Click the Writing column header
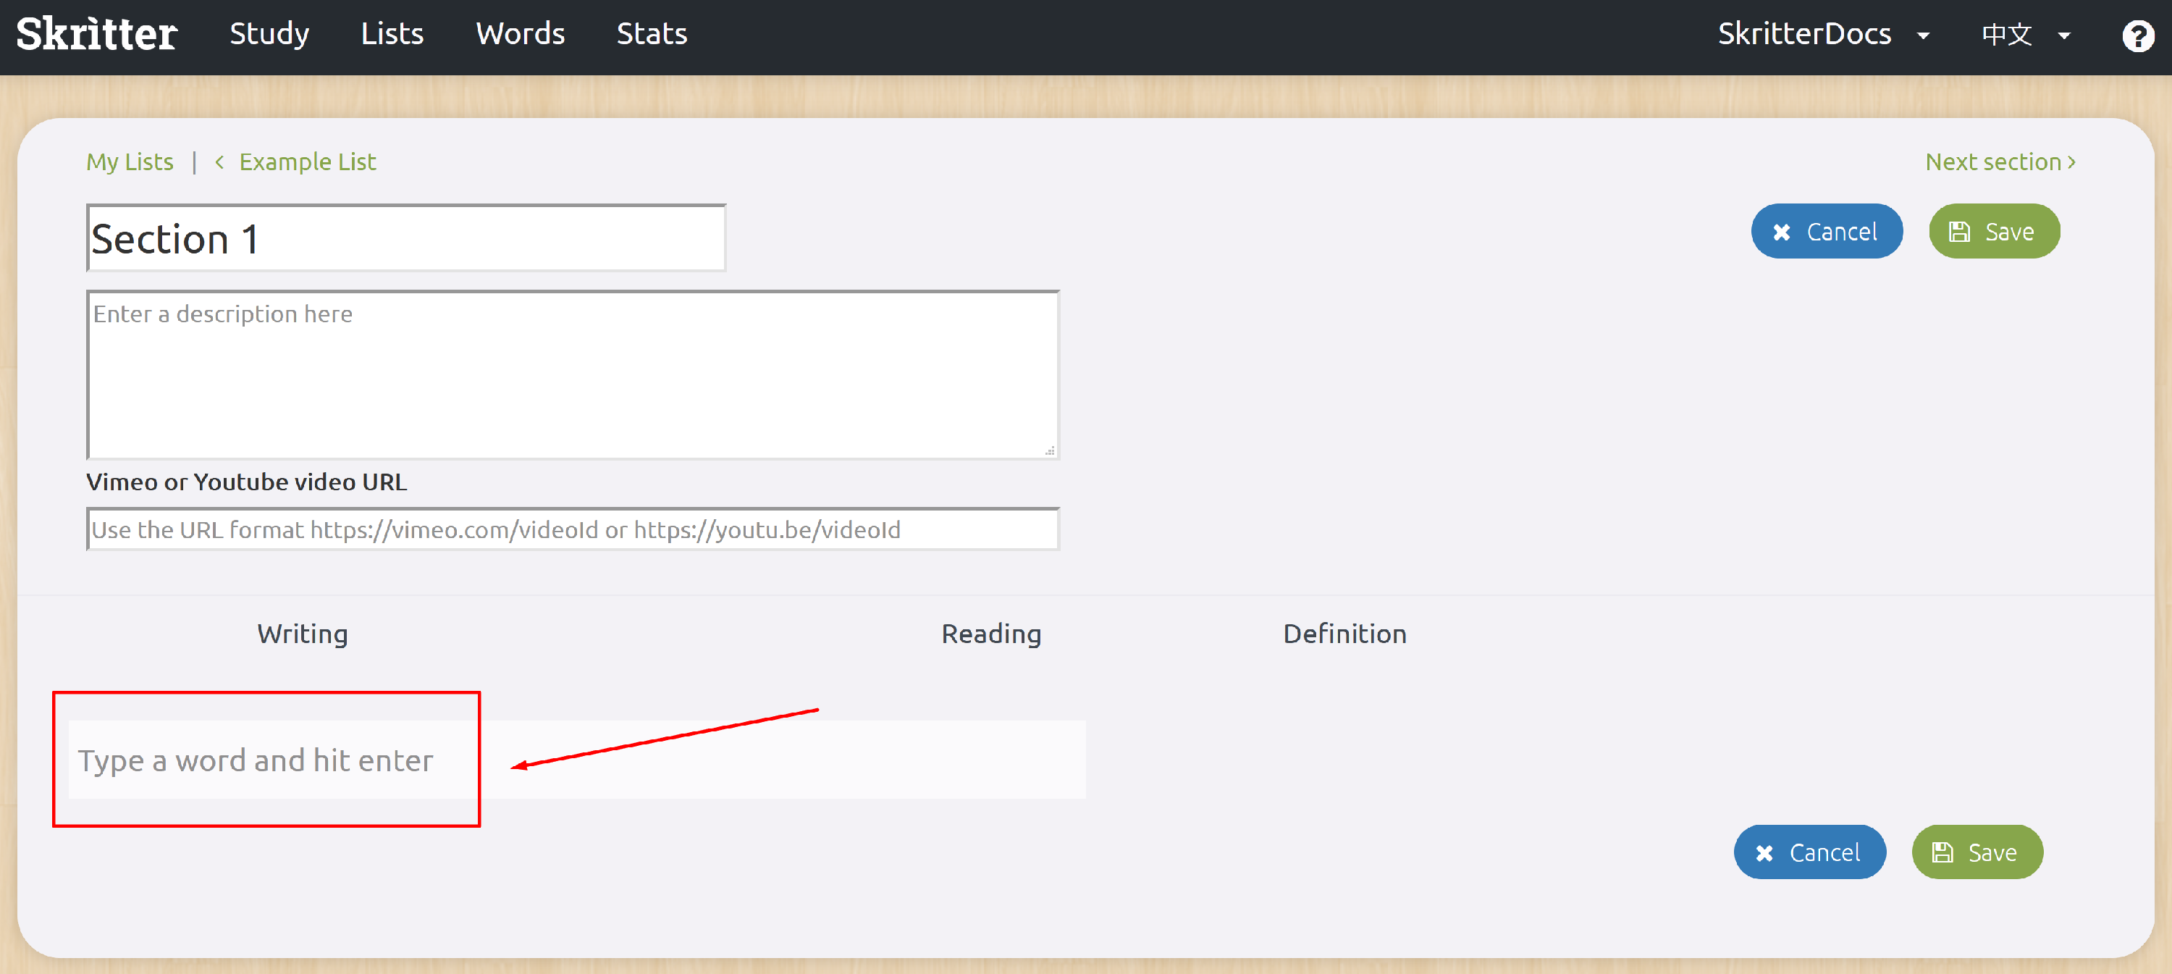The image size is (2172, 974). point(303,634)
